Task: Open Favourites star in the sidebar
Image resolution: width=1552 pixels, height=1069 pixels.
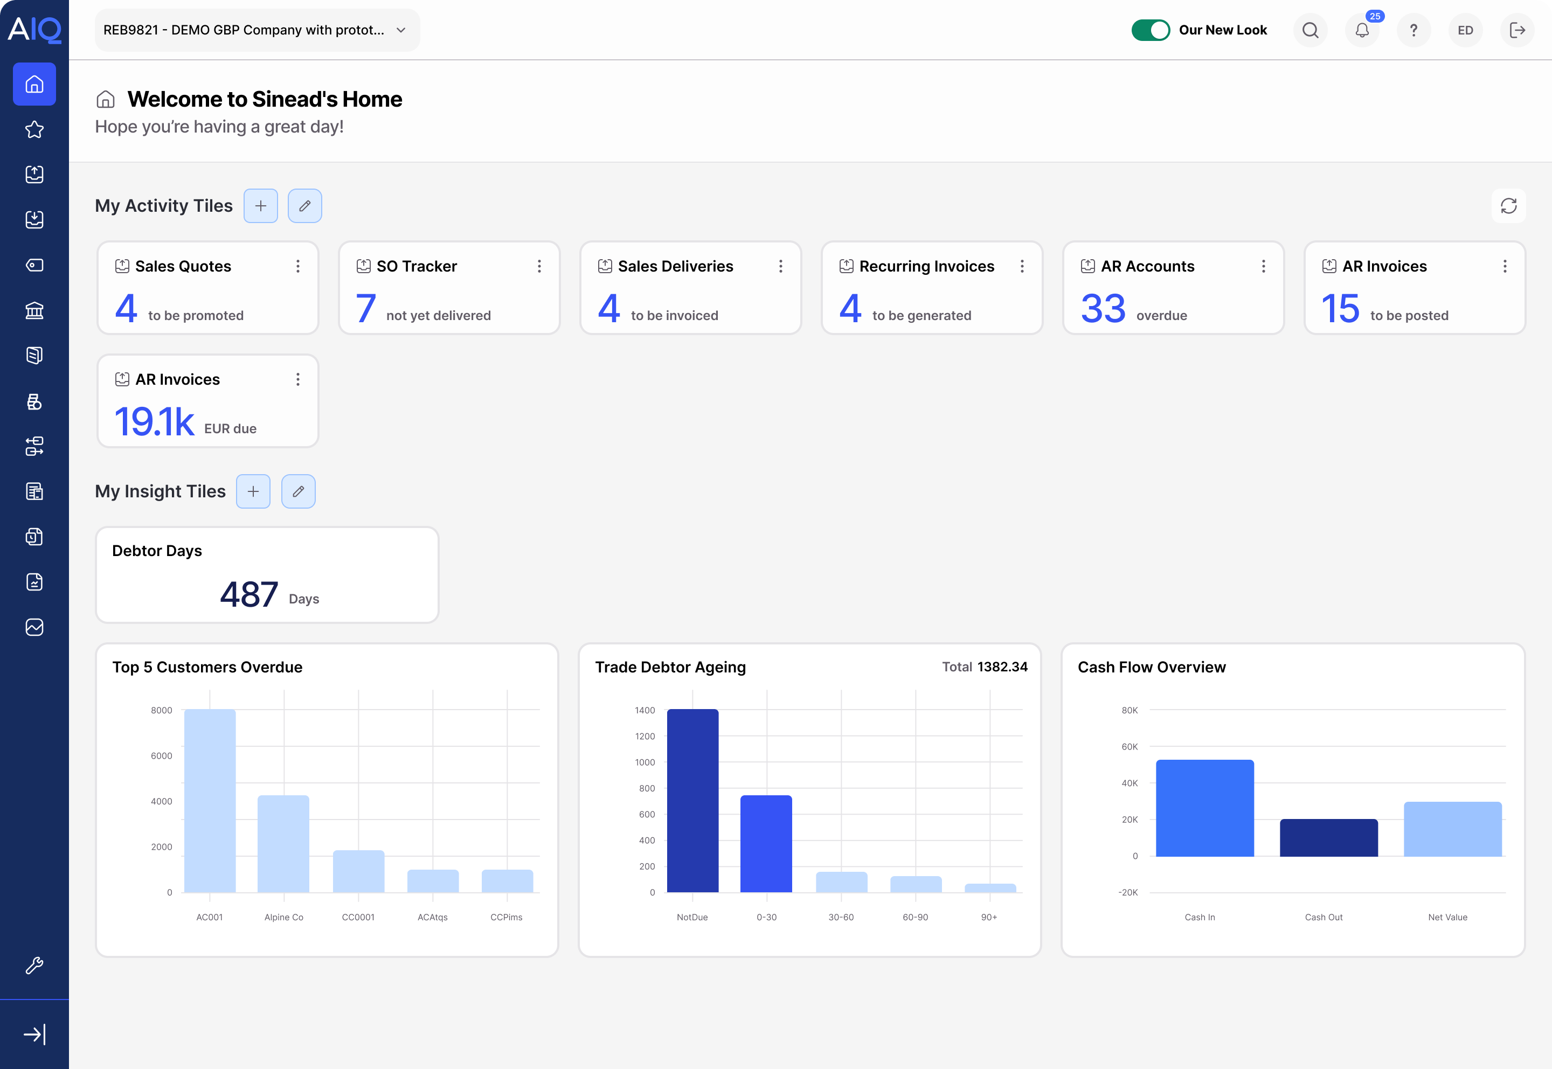Action: tap(34, 129)
